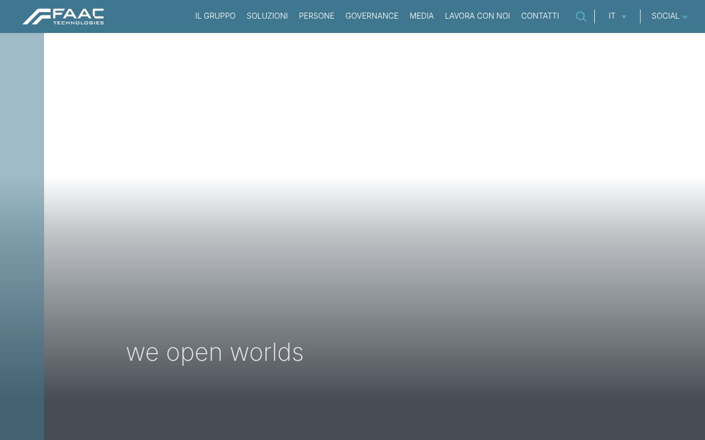Expand the SOCIAL dropdown
705x440 pixels.
(x=669, y=16)
